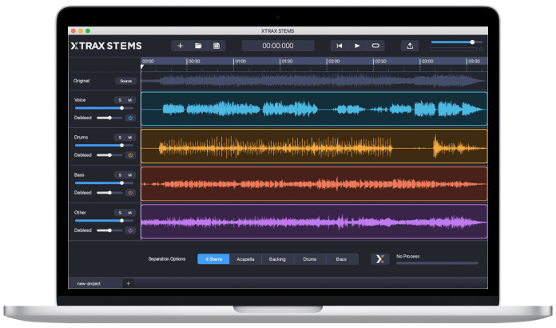Skip back to the start of the track
556x328 pixels.
(340, 46)
